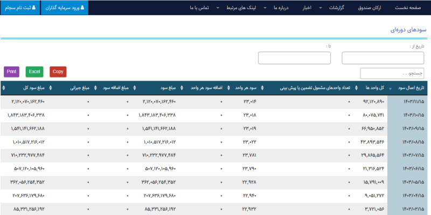The width and height of the screenshot is (431, 215).
Task: Open the اخبار menu item
Action: [307, 8]
